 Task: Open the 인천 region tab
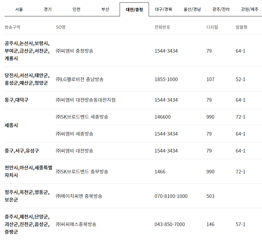(x=76, y=9)
